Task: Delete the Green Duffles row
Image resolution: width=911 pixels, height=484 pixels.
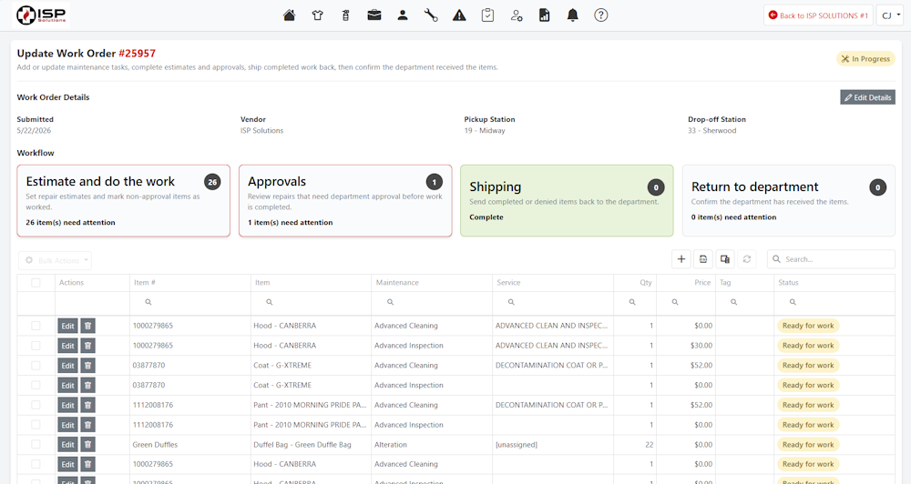Action: [87, 445]
